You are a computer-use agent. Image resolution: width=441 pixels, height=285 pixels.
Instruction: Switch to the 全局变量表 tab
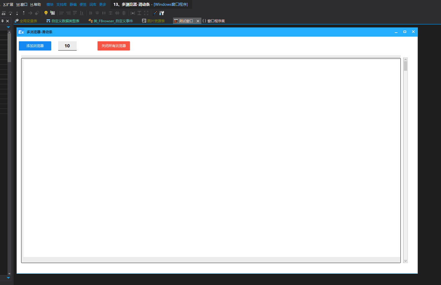pos(26,21)
